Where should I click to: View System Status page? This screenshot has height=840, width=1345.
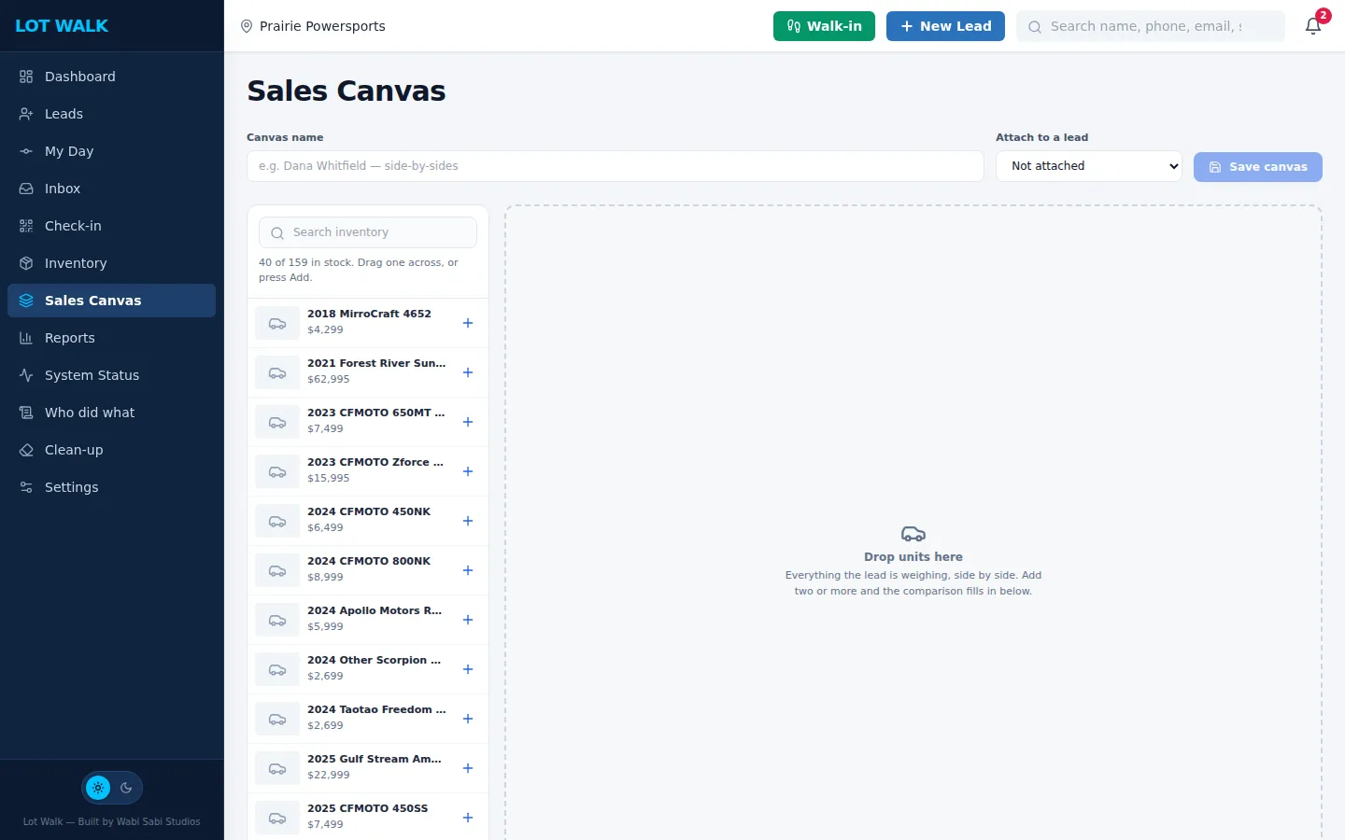[x=111, y=375]
